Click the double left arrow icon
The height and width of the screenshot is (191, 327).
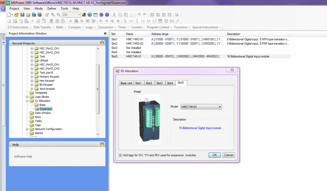click(x=112, y=21)
